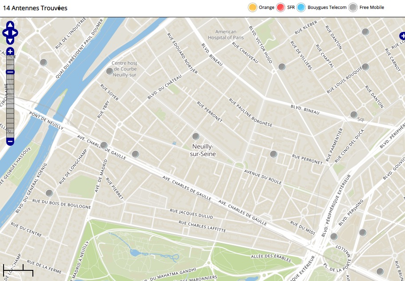The image size is (405, 281).
Task: Select antenna marker by Rue du Bois de Boulogne
Action: (x=49, y=193)
